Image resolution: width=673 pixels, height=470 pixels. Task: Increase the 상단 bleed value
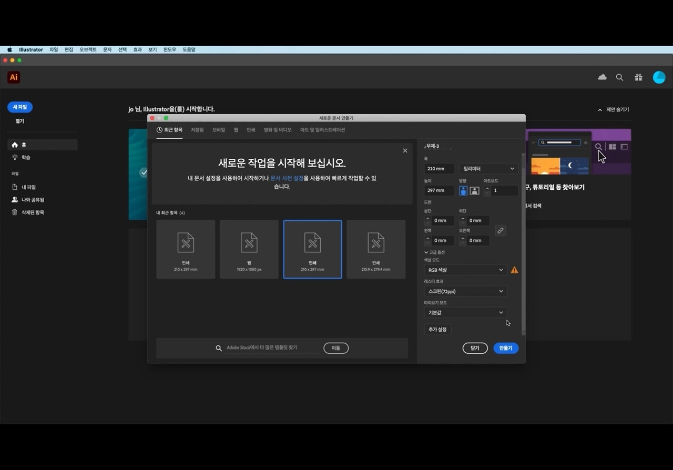(427, 218)
